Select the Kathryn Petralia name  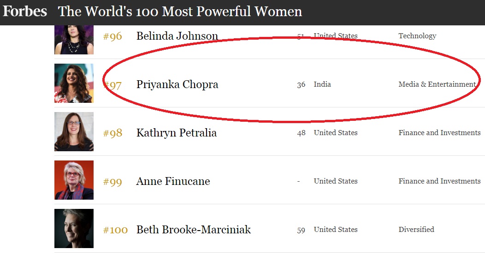(177, 133)
